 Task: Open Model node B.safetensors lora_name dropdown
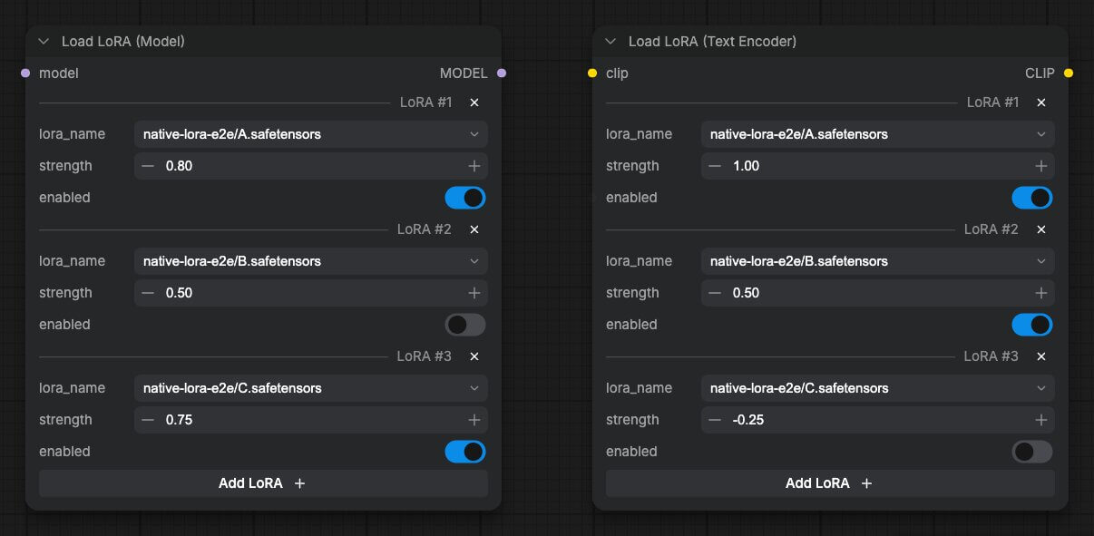[x=311, y=261]
